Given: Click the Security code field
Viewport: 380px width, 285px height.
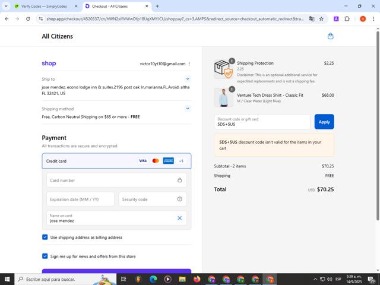Looking at the screenshot, I should [153, 199].
